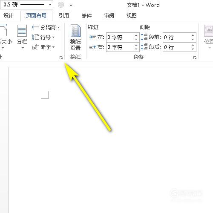Image resolution: width=213 pixels, height=213 pixels.
Task: Click the 行号 line numbers icon
Action: (x=36, y=37)
